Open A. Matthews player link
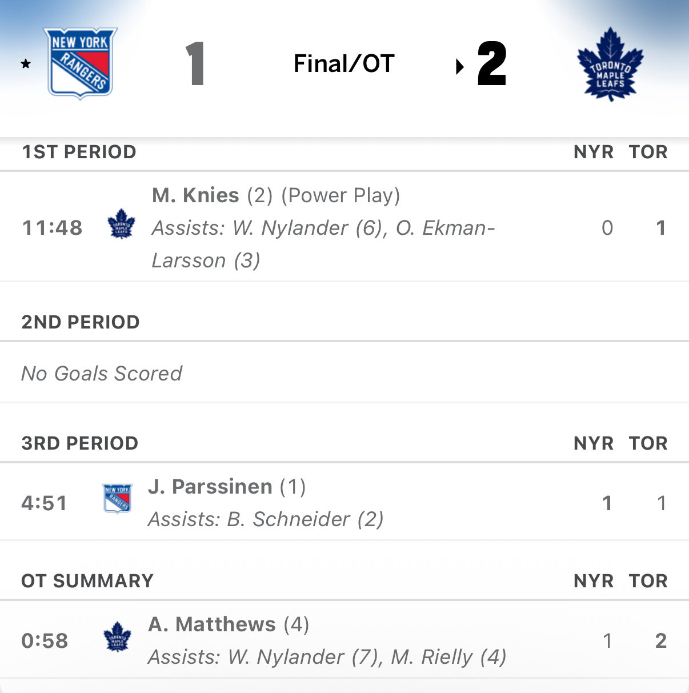 pos(211,624)
